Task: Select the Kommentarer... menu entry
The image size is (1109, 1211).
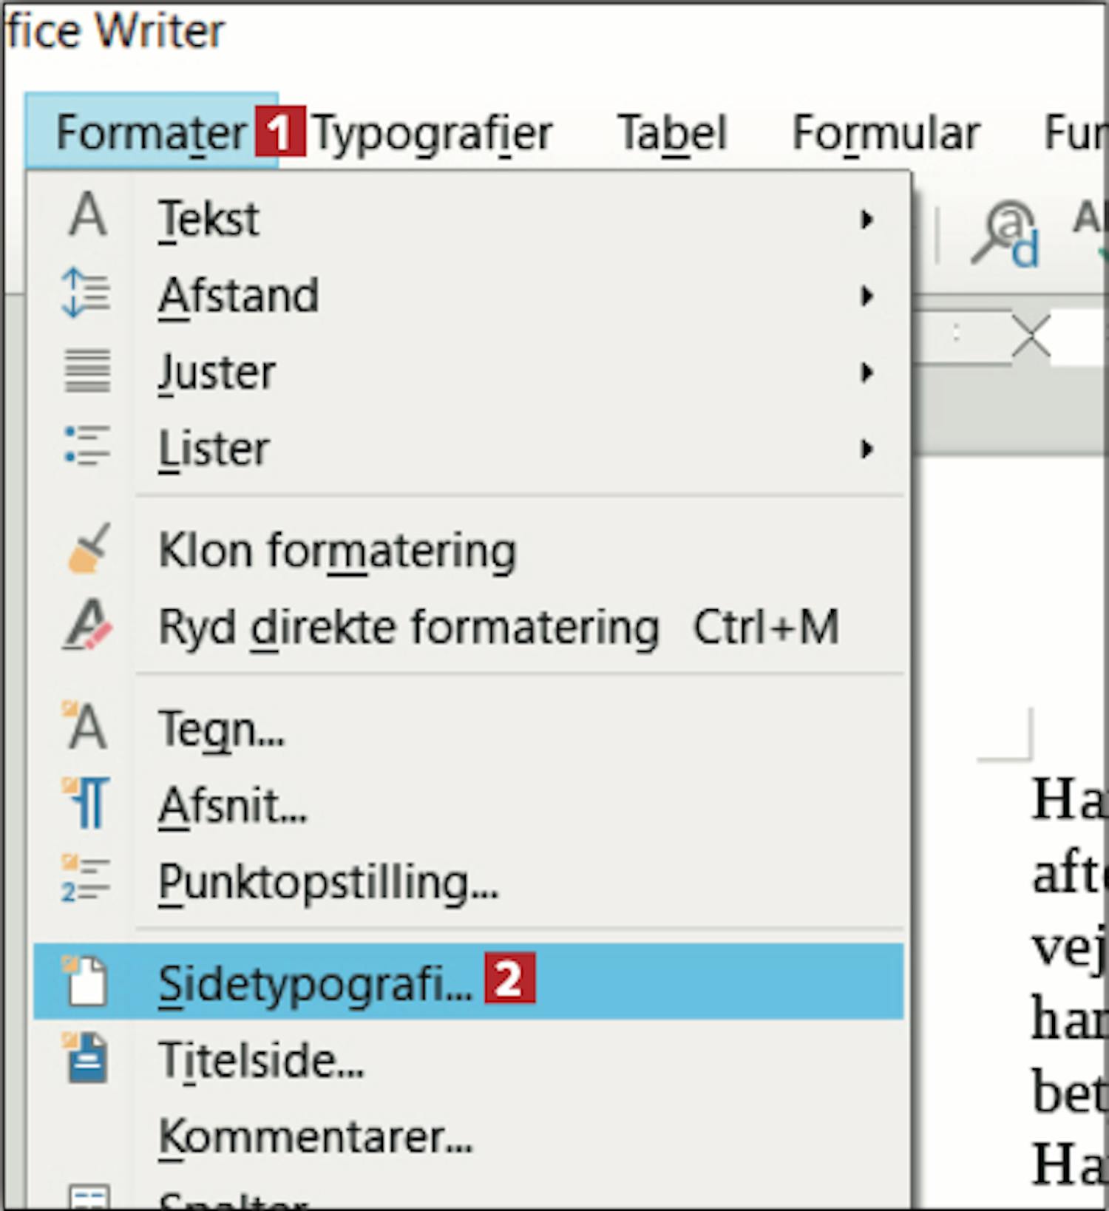Action: tap(316, 1136)
